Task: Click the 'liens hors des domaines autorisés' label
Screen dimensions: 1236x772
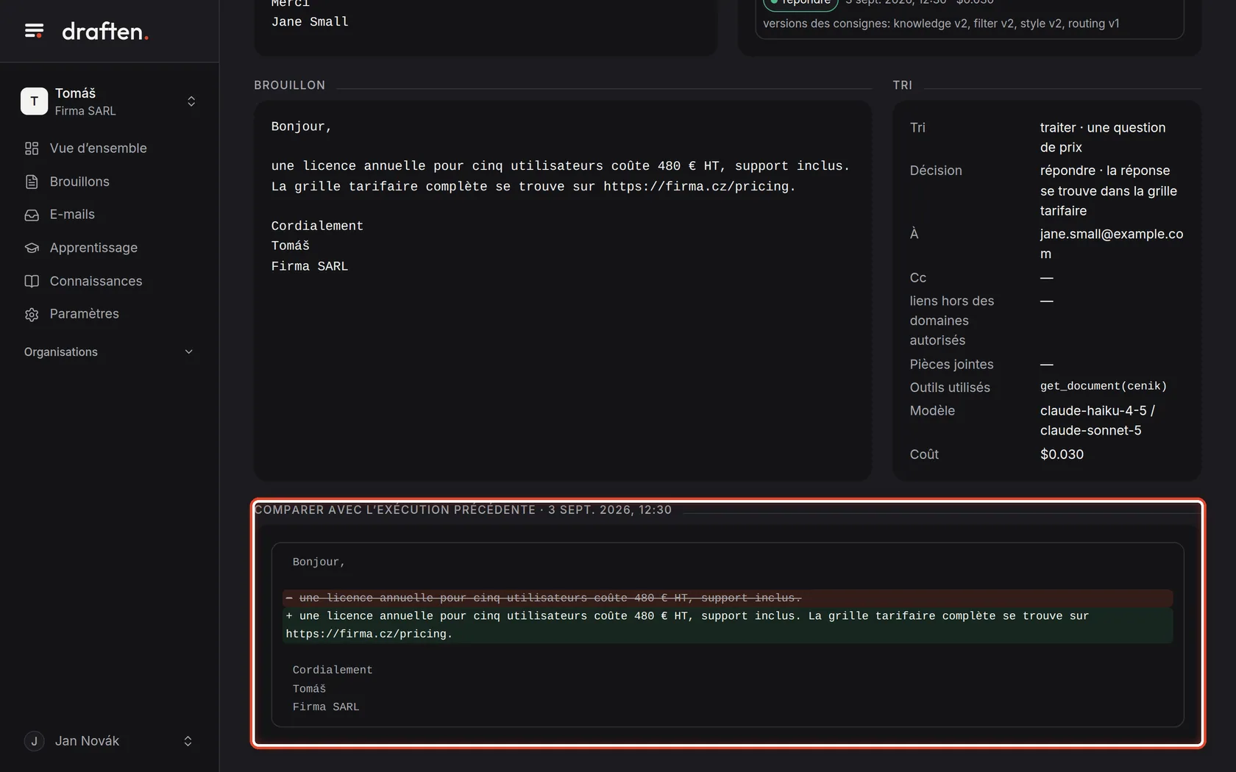Action: point(952,321)
